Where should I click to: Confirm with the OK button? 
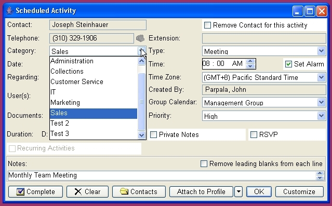tap(259, 191)
